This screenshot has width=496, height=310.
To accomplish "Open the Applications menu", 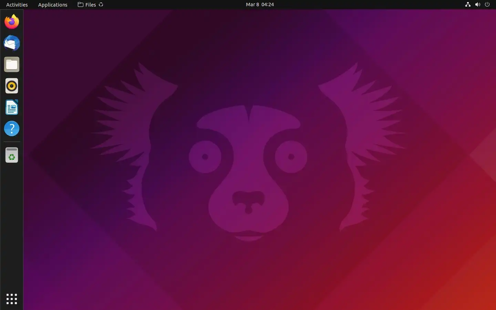I will click(x=53, y=4).
